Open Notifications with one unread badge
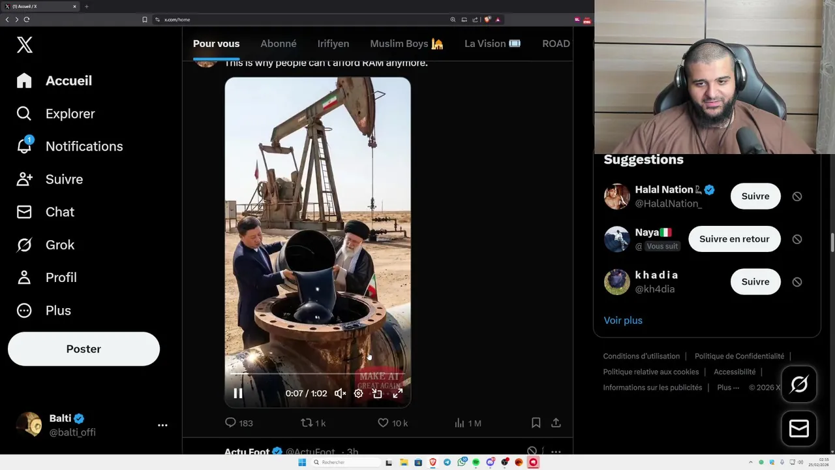This screenshot has width=835, height=470. pos(70,146)
